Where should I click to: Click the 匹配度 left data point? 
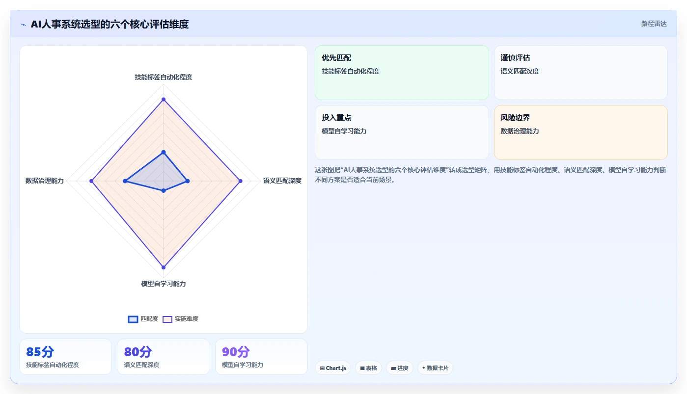(125, 182)
